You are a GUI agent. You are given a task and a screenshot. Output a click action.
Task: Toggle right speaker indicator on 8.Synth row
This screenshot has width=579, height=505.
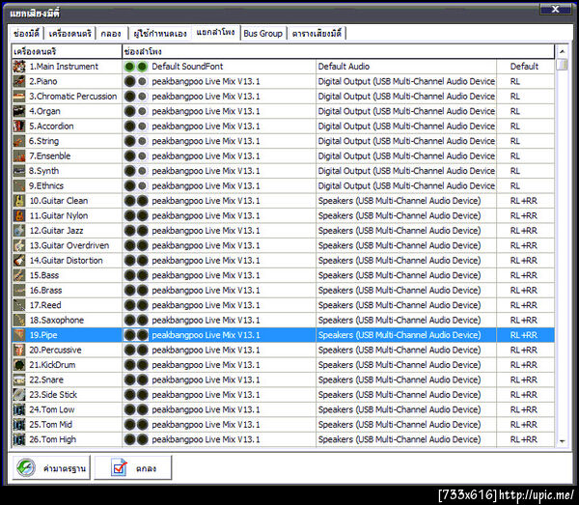142,171
